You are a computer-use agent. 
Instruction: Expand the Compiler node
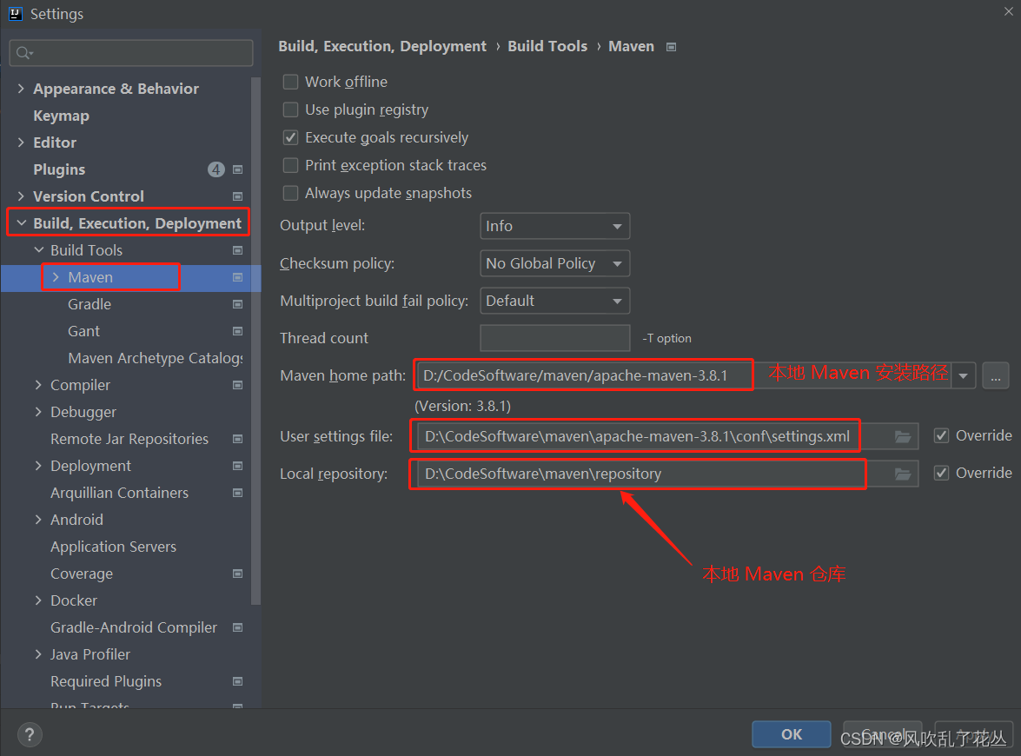point(38,386)
